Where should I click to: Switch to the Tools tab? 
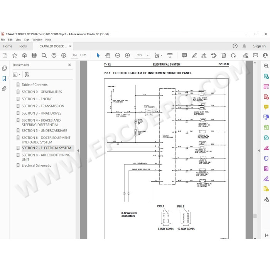click(23, 46)
